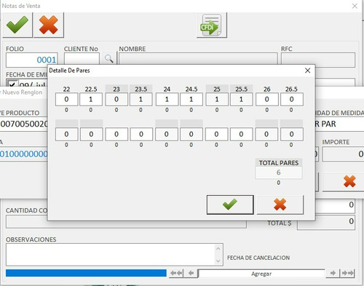Image resolution: width=364 pixels, height=286 pixels.
Task: Select quantity field for size 25.5
Action: (241, 99)
